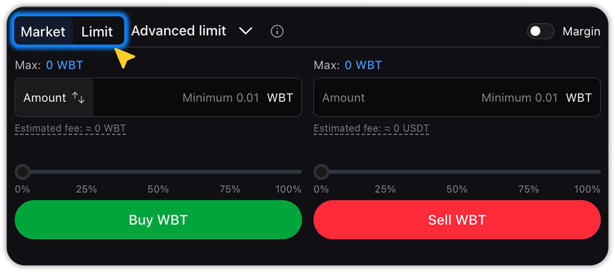Click the swap arrows icon beside Amount
The width and height of the screenshot is (615, 272).
(x=78, y=97)
